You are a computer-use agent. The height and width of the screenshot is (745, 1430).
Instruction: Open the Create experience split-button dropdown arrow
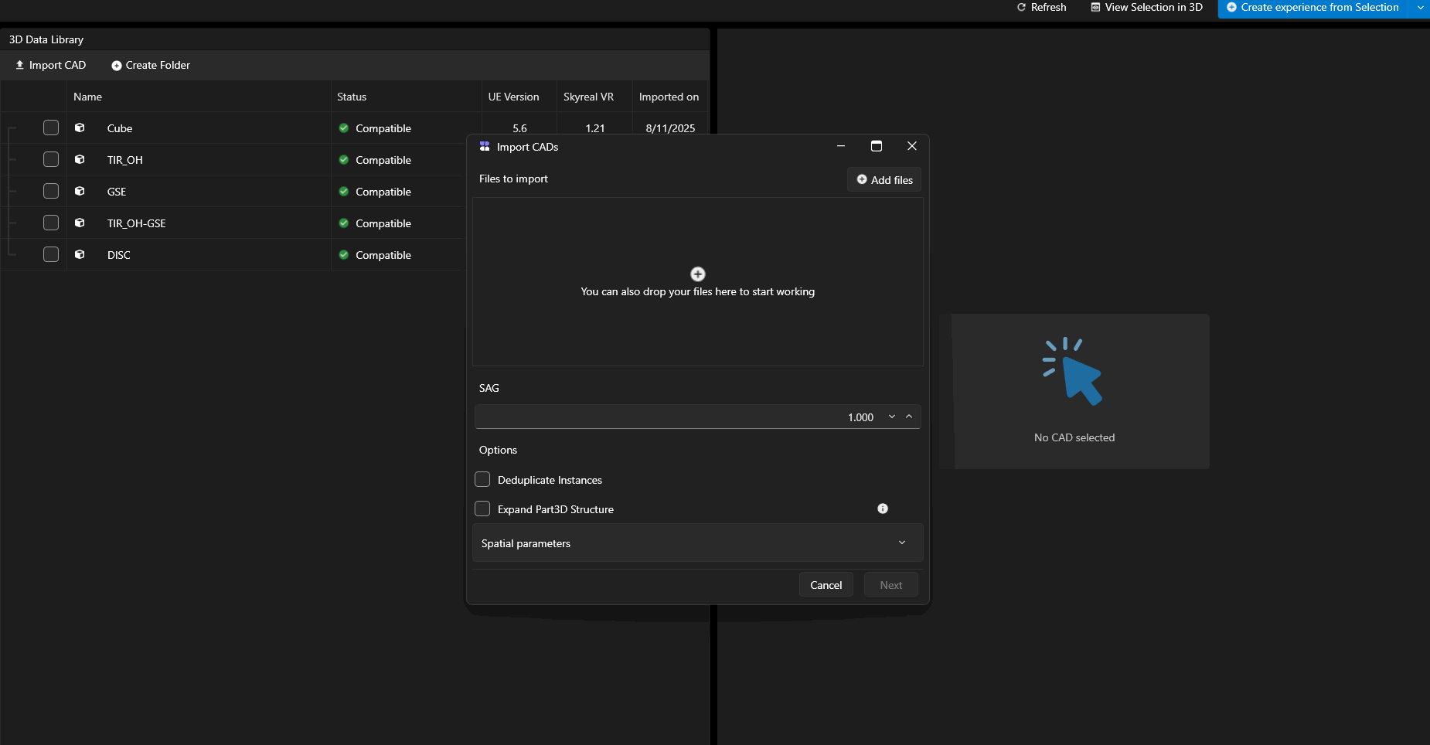pos(1420,8)
